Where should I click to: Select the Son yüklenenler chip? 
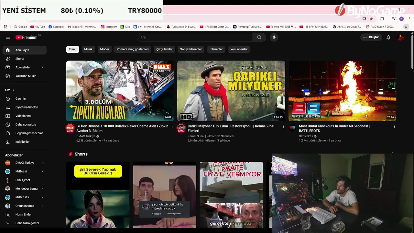pyautogui.click(x=191, y=49)
